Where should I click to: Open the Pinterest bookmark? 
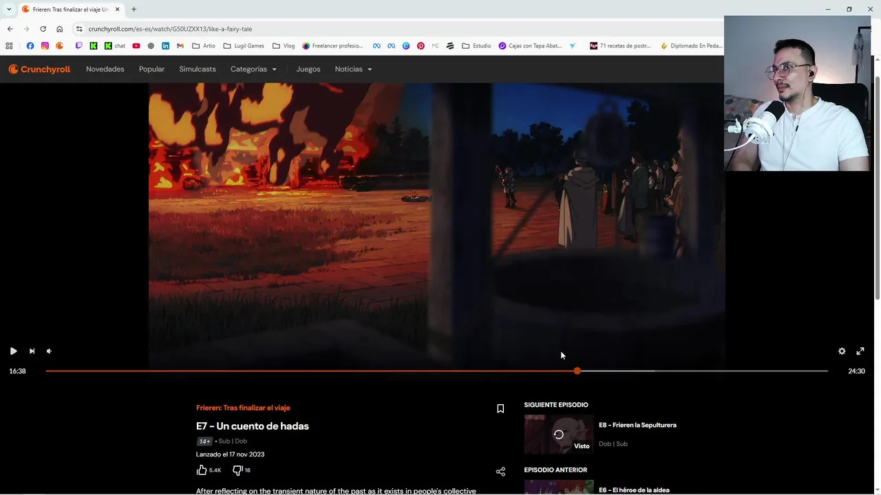click(x=421, y=46)
